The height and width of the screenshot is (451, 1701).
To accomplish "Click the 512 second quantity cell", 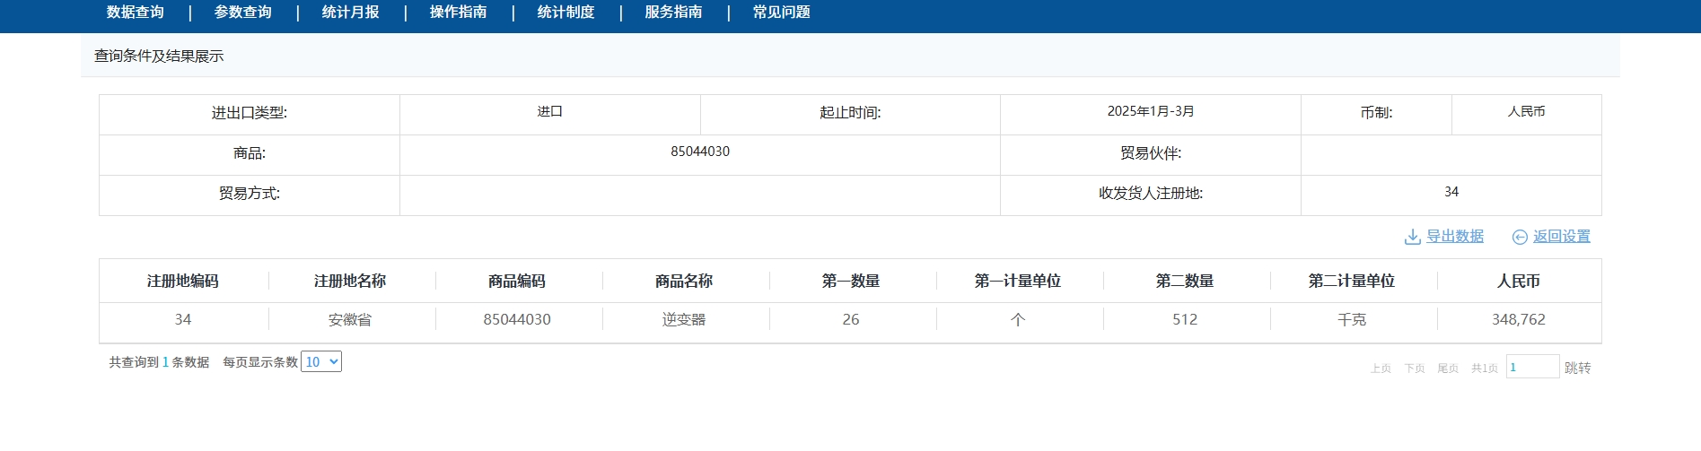I will coord(1185,319).
